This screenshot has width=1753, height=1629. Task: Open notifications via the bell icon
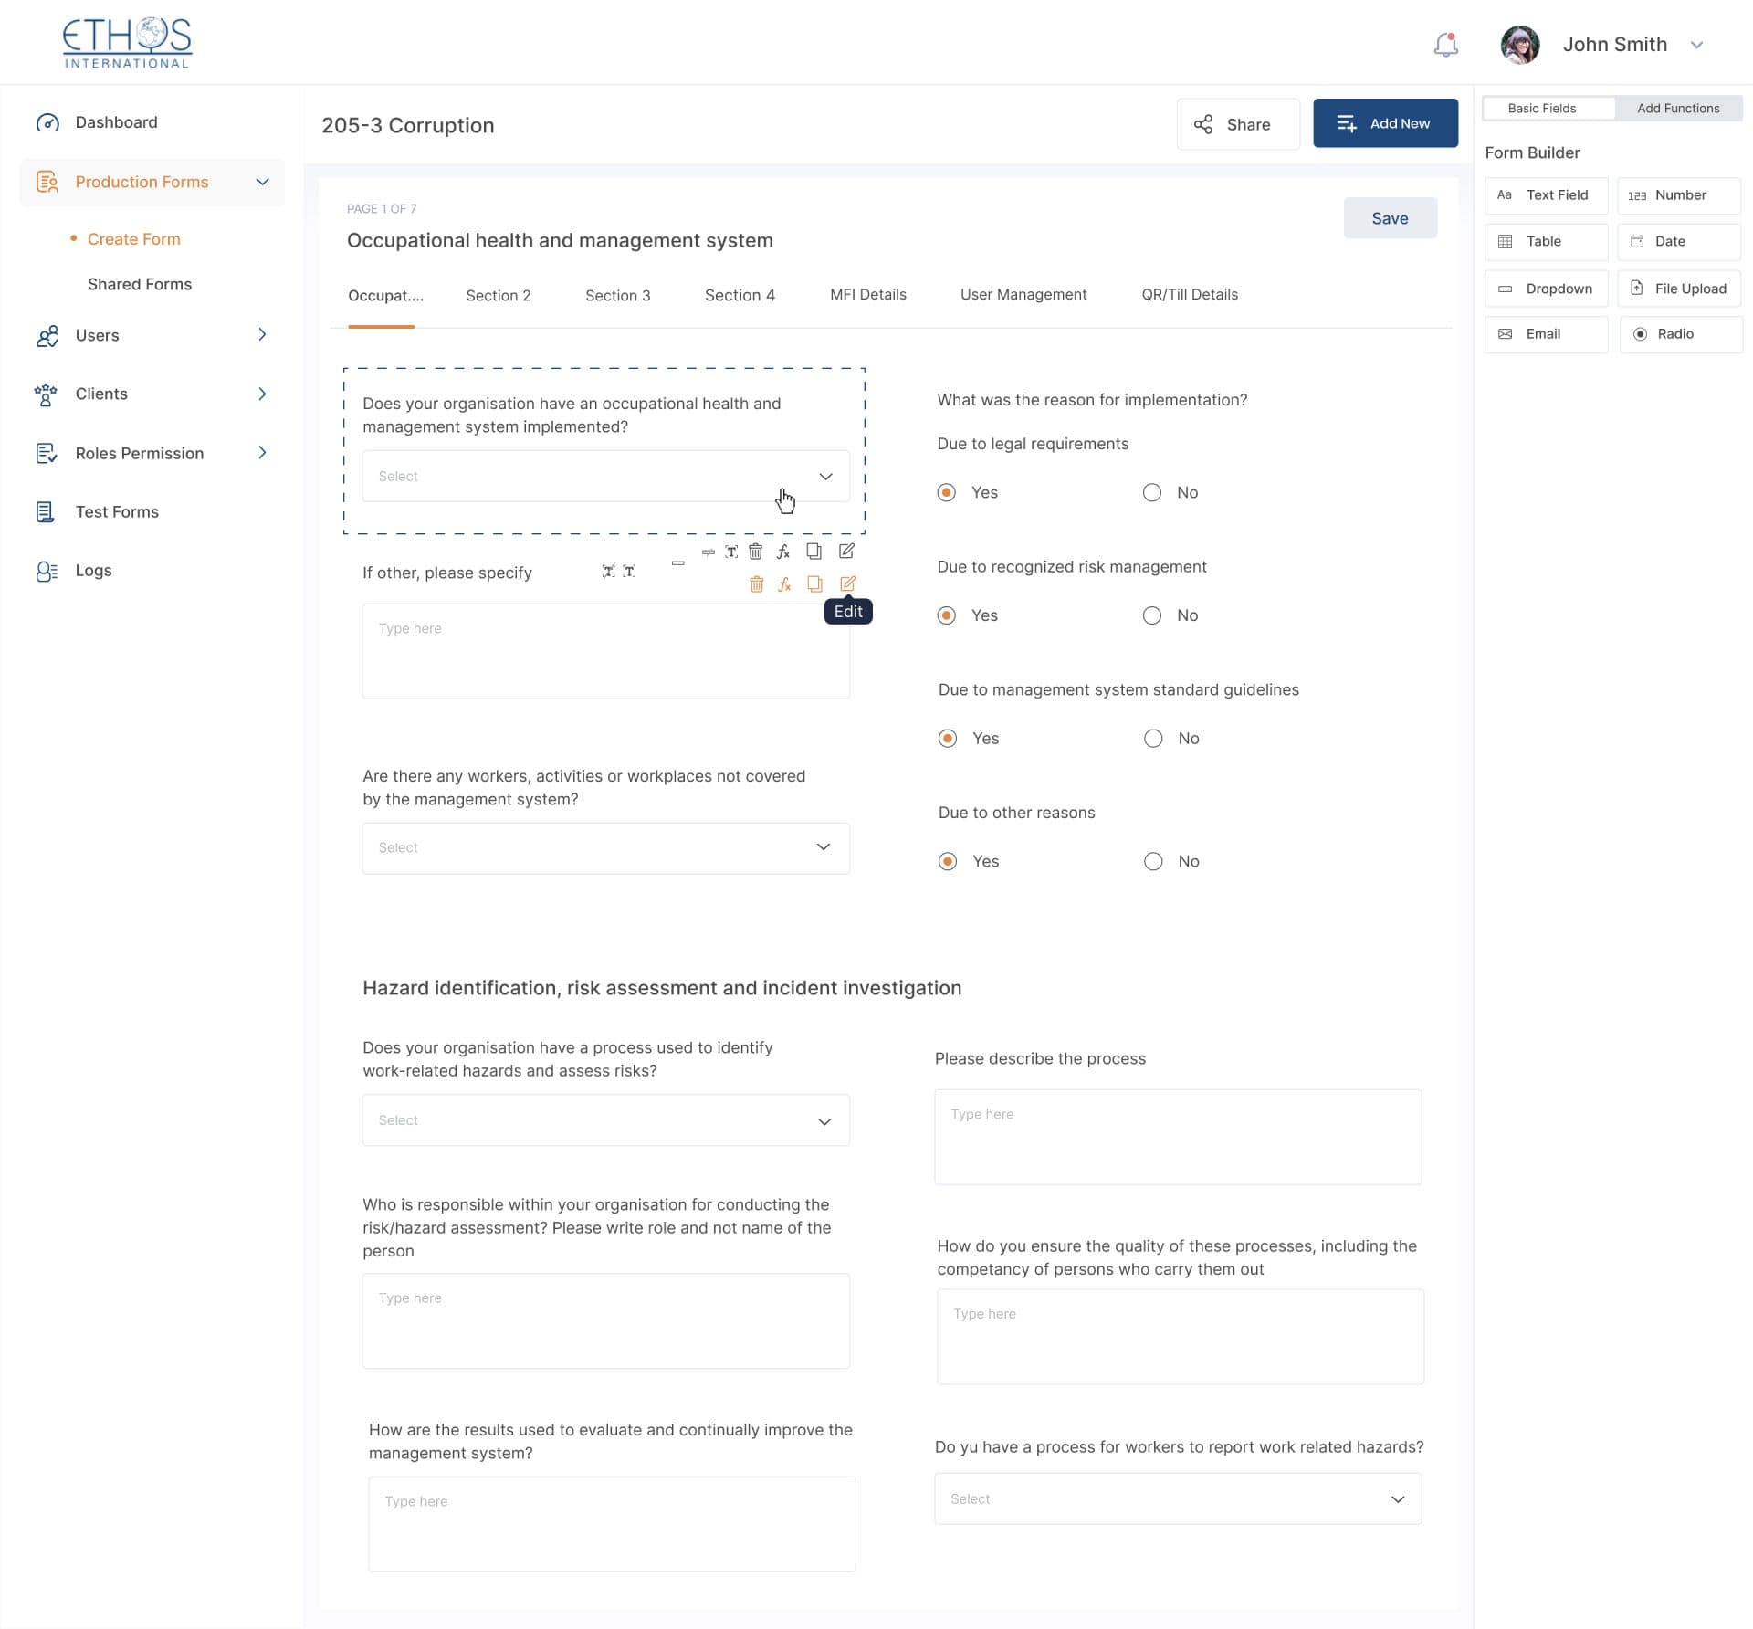pyautogui.click(x=1444, y=44)
